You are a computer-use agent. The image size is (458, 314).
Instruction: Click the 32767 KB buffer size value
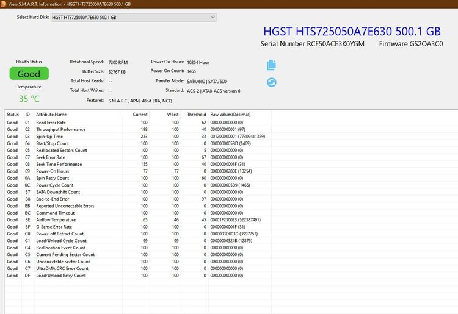coord(117,72)
